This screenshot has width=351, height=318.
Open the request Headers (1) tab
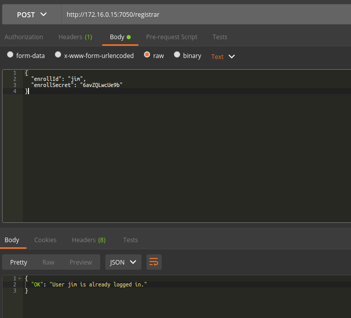pos(75,37)
